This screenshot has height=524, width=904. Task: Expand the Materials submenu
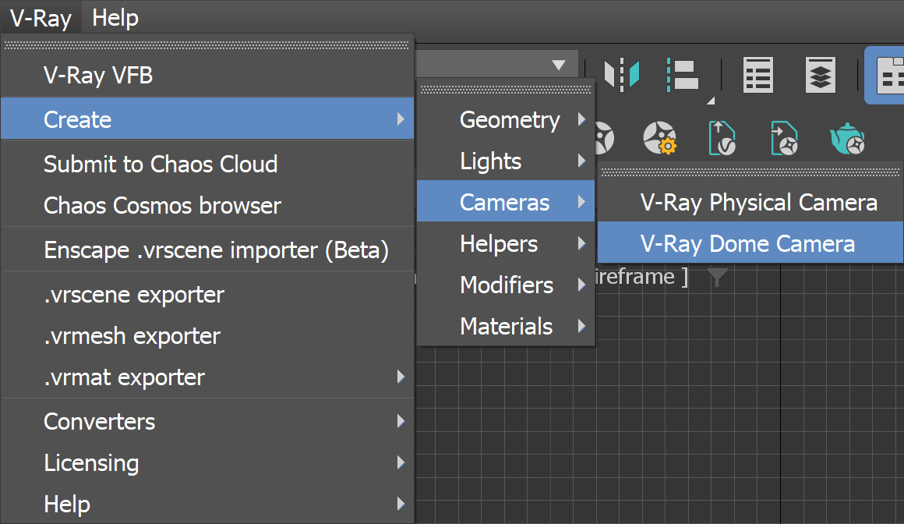point(506,326)
